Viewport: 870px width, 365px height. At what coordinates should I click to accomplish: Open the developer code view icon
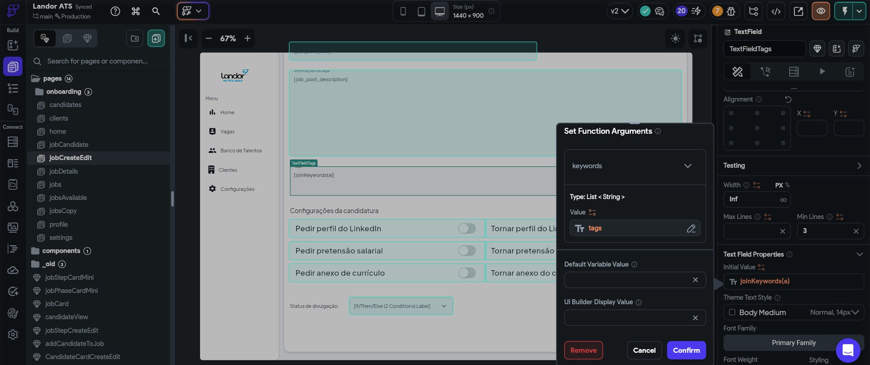tap(776, 11)
